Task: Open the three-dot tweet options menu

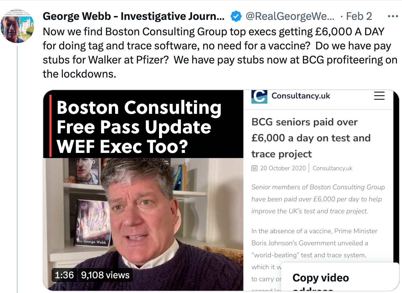Action: (393, 16)
